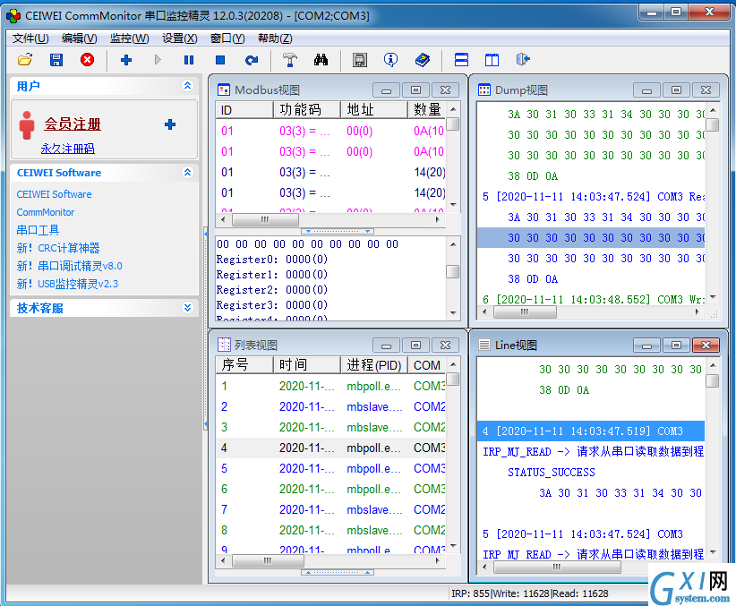
Task: Click the info bubble toolbar icon
Action: tap(390, 60)
